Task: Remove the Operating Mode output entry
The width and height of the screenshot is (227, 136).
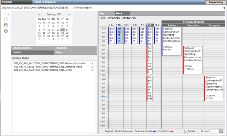Action: point(93,67)
